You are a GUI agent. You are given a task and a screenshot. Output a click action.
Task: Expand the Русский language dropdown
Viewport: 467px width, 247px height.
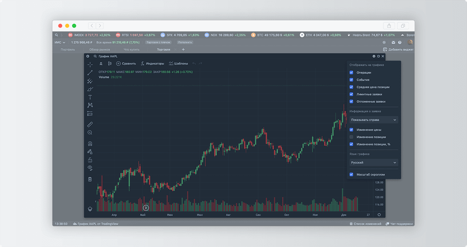(x=374, y=162)
